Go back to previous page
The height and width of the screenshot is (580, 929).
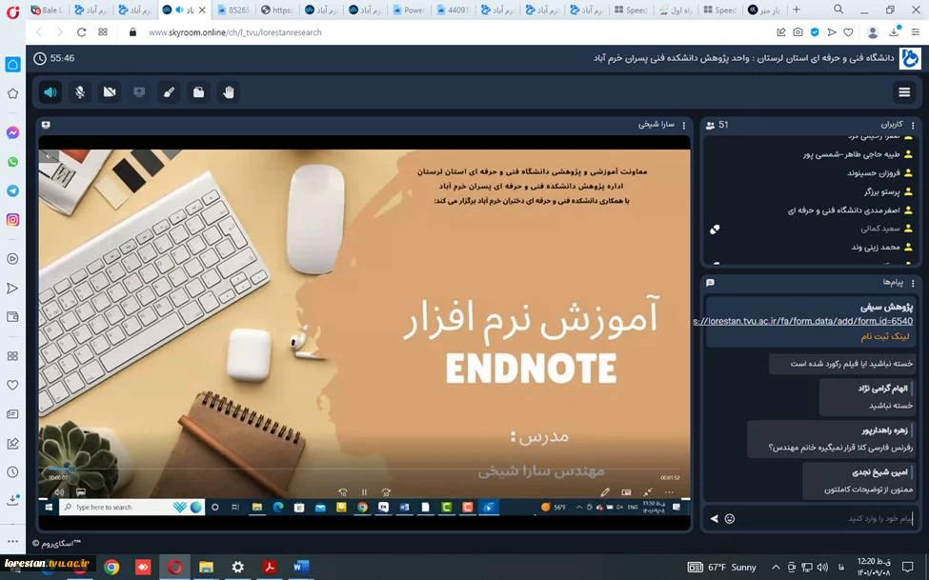40,32
